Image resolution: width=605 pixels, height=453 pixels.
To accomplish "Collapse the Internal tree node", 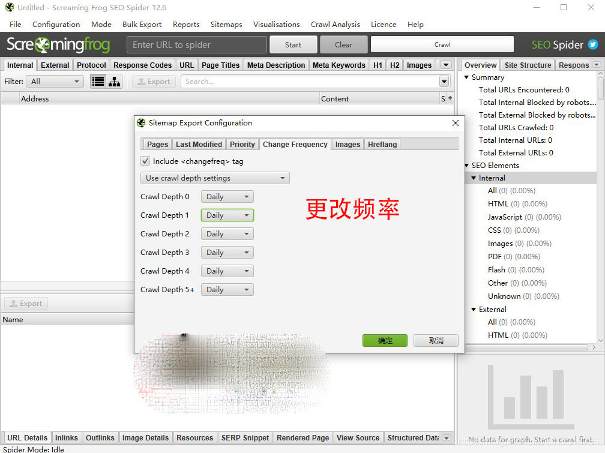I will click(474, 178).
